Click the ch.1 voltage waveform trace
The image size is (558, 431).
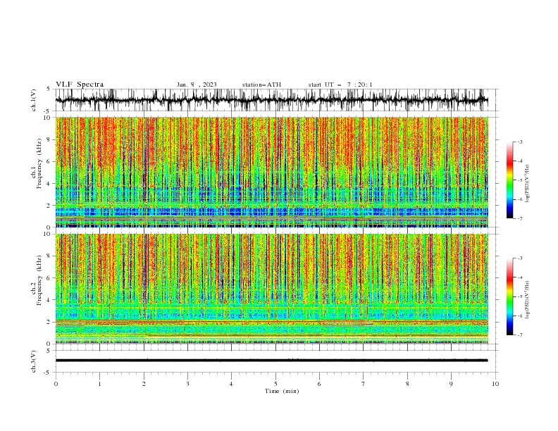pos(271,100)
